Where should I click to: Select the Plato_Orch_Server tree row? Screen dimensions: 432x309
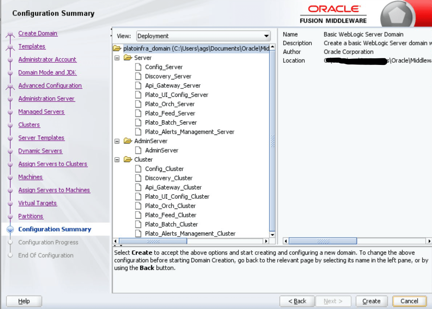170,104
